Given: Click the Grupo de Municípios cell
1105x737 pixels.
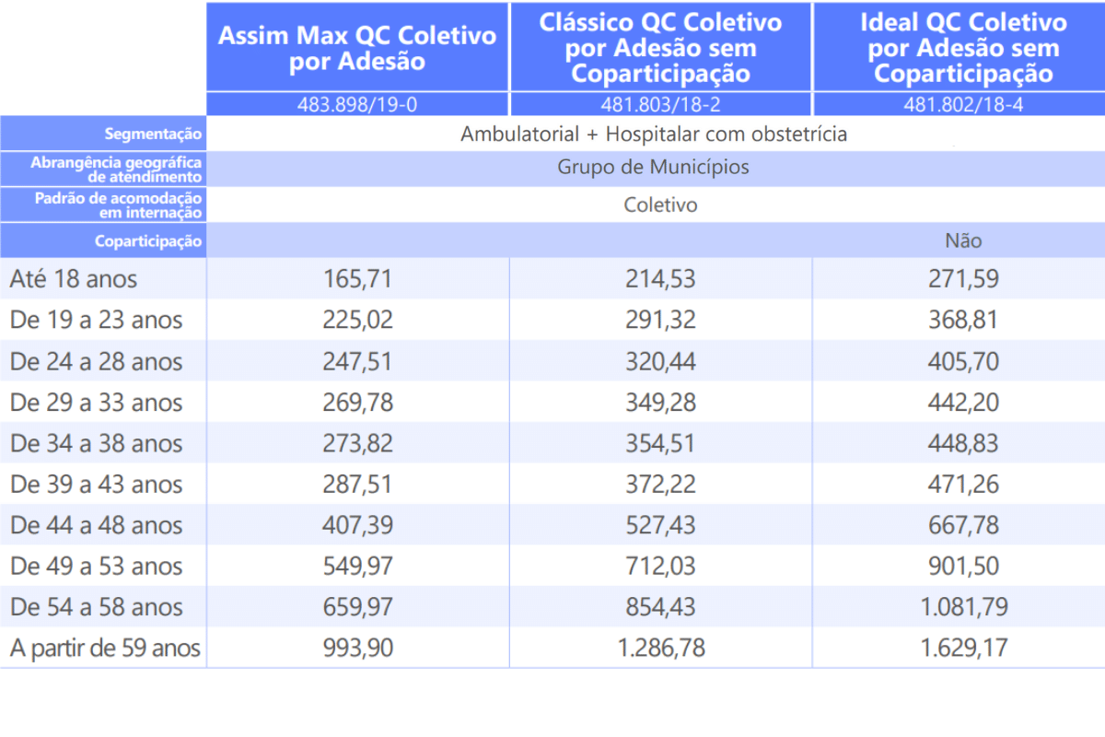Looking at the screenshot, I should 659,168.
